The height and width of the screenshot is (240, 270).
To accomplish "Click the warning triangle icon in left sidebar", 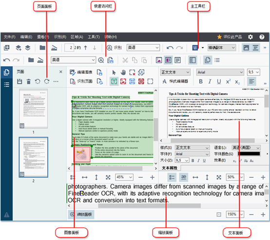I will [x=6, y=215].
